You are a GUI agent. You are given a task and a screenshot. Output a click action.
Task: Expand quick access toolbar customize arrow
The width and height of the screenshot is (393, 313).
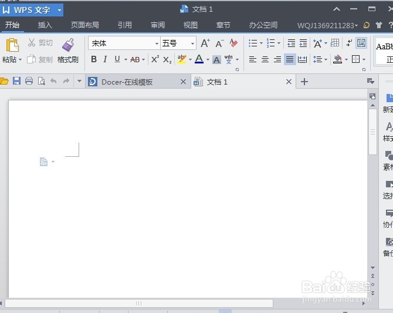click(79, 81)
